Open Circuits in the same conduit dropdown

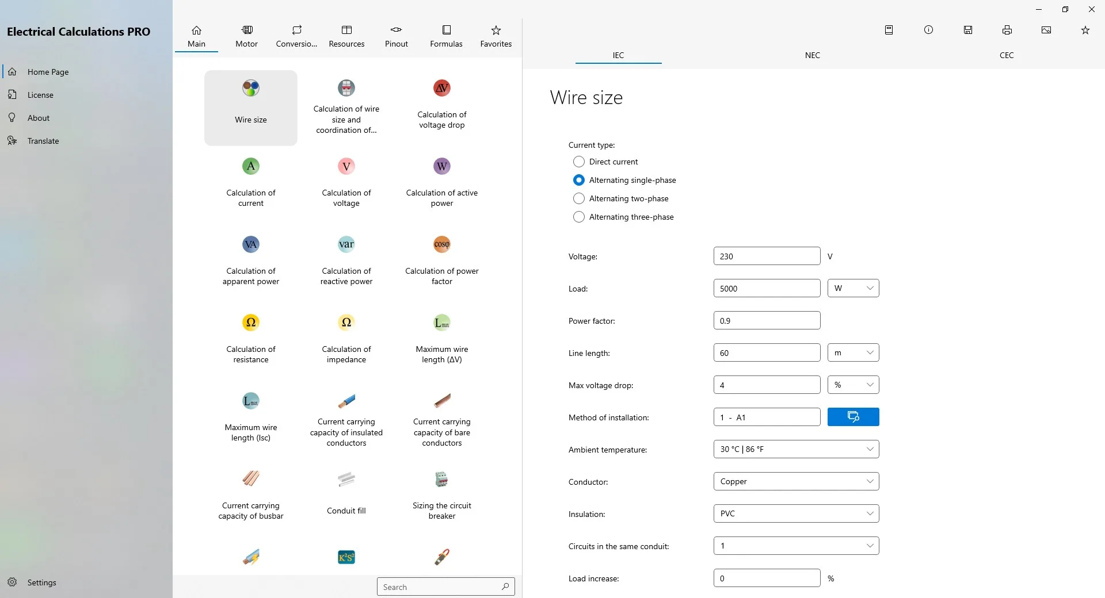[797, 546]
